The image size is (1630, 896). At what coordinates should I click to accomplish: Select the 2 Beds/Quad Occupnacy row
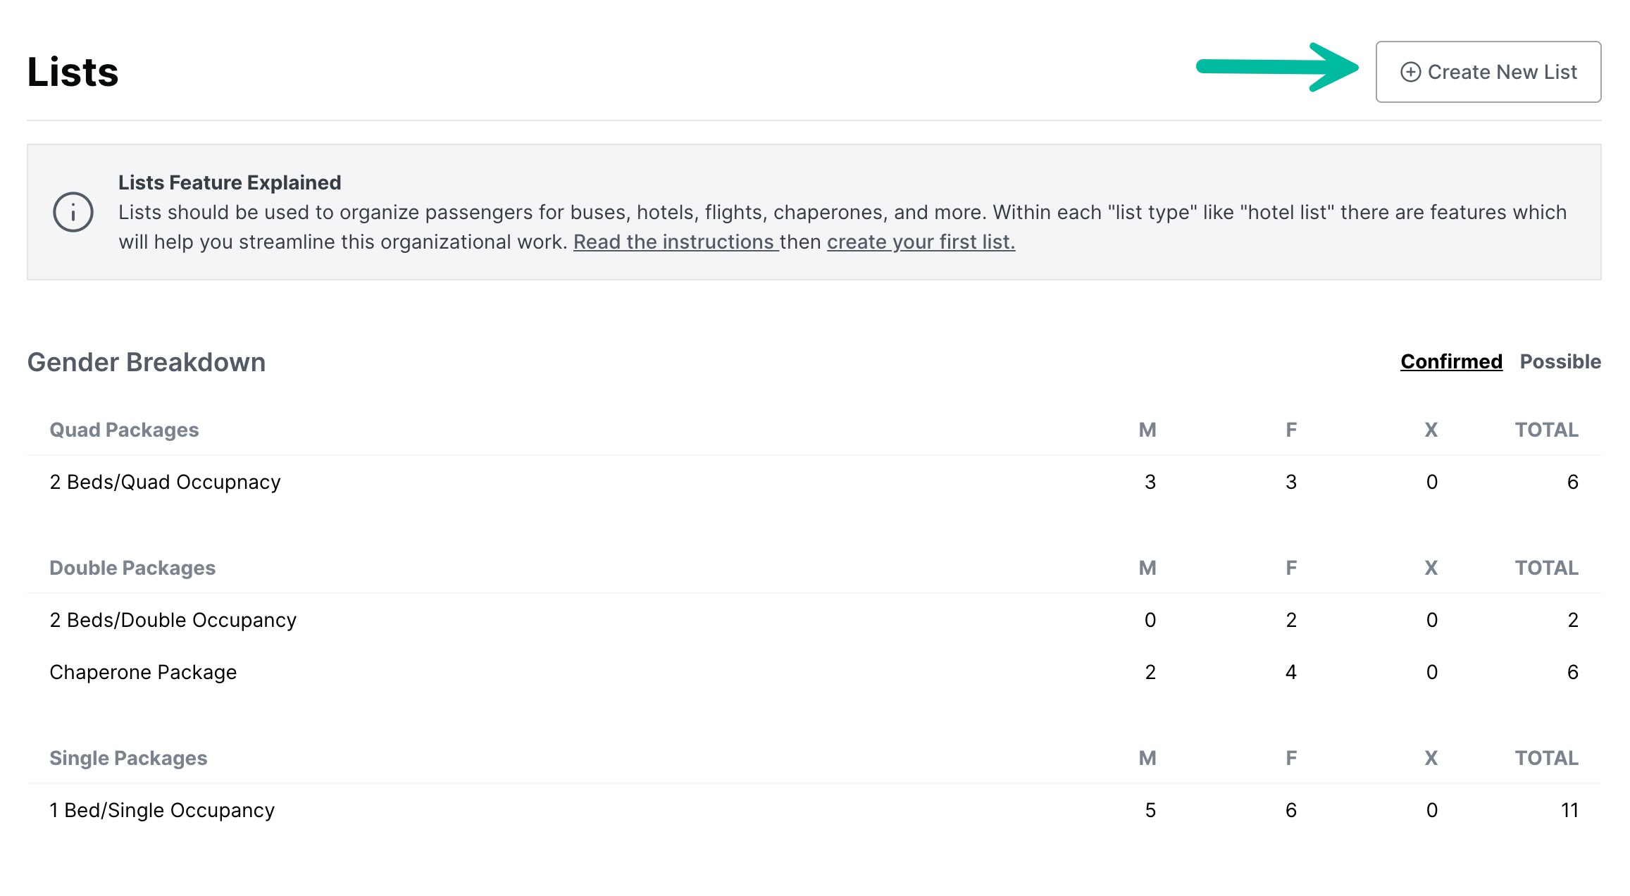[x=165, y=482]
